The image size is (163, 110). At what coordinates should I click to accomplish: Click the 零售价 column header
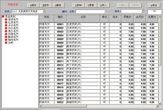pos(127,19)
